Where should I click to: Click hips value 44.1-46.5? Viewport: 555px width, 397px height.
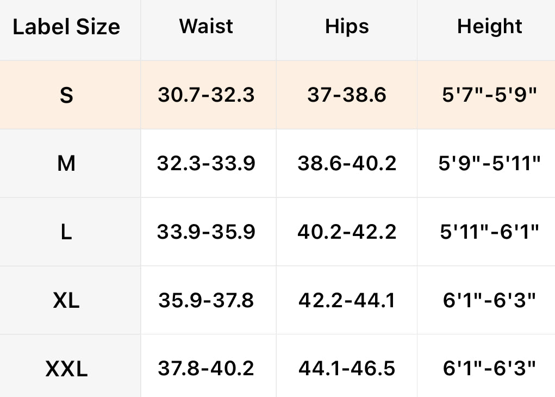coord(347,369)
